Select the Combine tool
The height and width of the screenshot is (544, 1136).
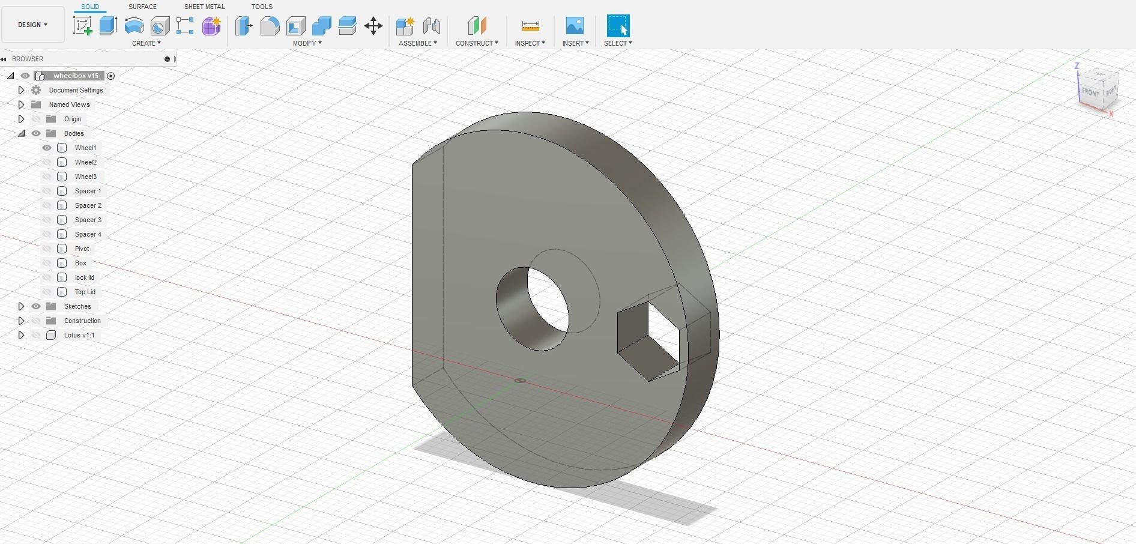321,26
